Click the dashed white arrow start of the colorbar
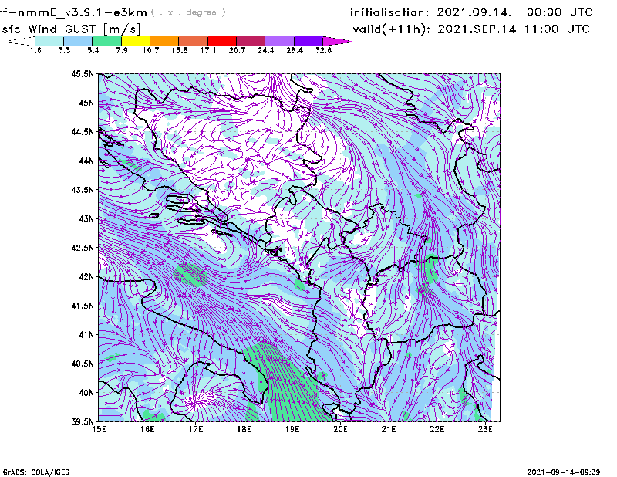The height and width of the screenshot is (477, 617). pyautogui.click(x=22, y=41)
